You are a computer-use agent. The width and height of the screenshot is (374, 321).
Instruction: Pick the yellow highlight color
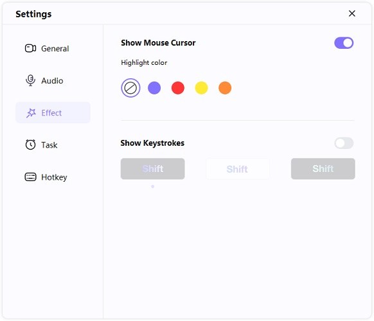click(202, 88)
